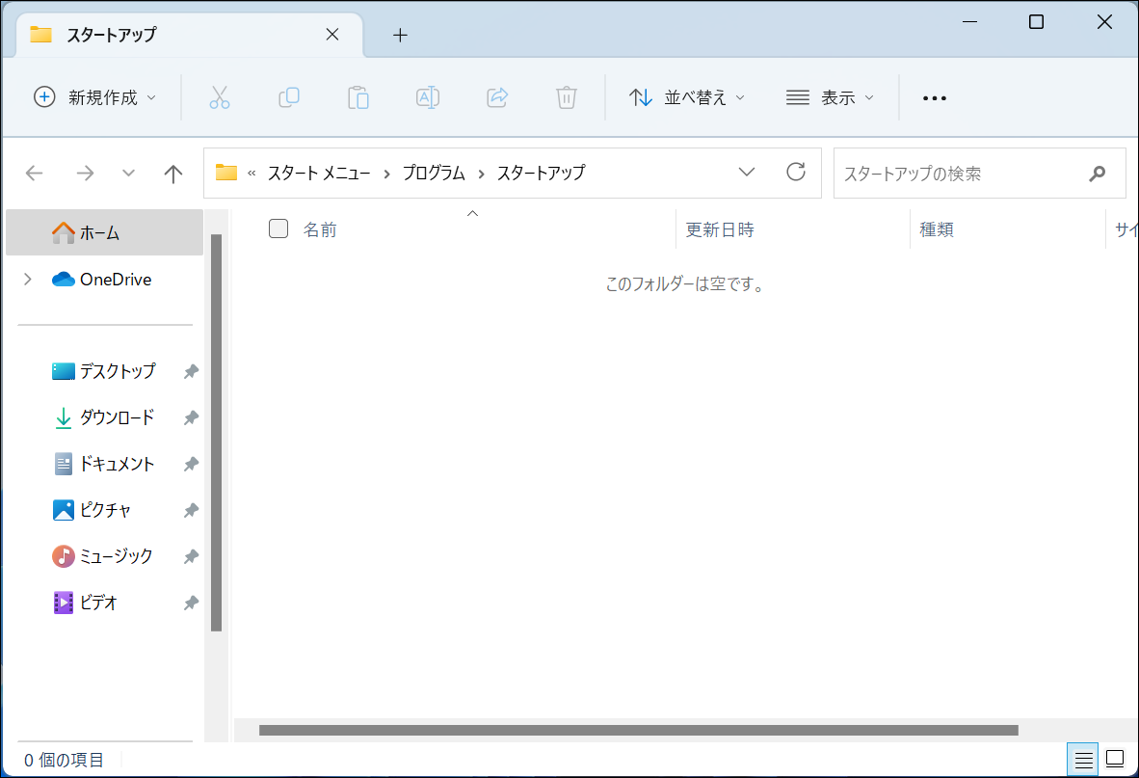Viewport: 1139px width, 778px height.
Task: Open the 新規作成 dropdown menu
Action: 94,97
